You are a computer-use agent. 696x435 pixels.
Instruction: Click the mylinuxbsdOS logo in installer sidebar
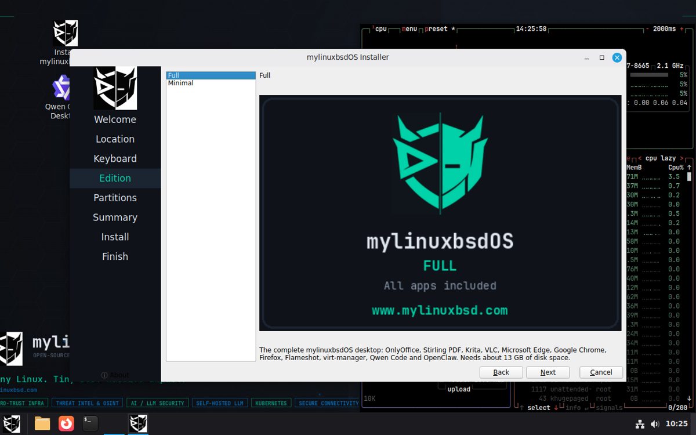115,88
